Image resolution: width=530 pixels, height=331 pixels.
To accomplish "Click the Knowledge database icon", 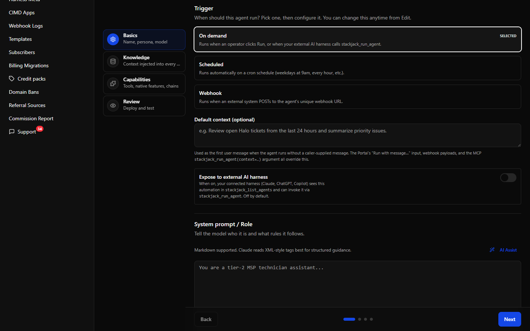I will [113, 61].
